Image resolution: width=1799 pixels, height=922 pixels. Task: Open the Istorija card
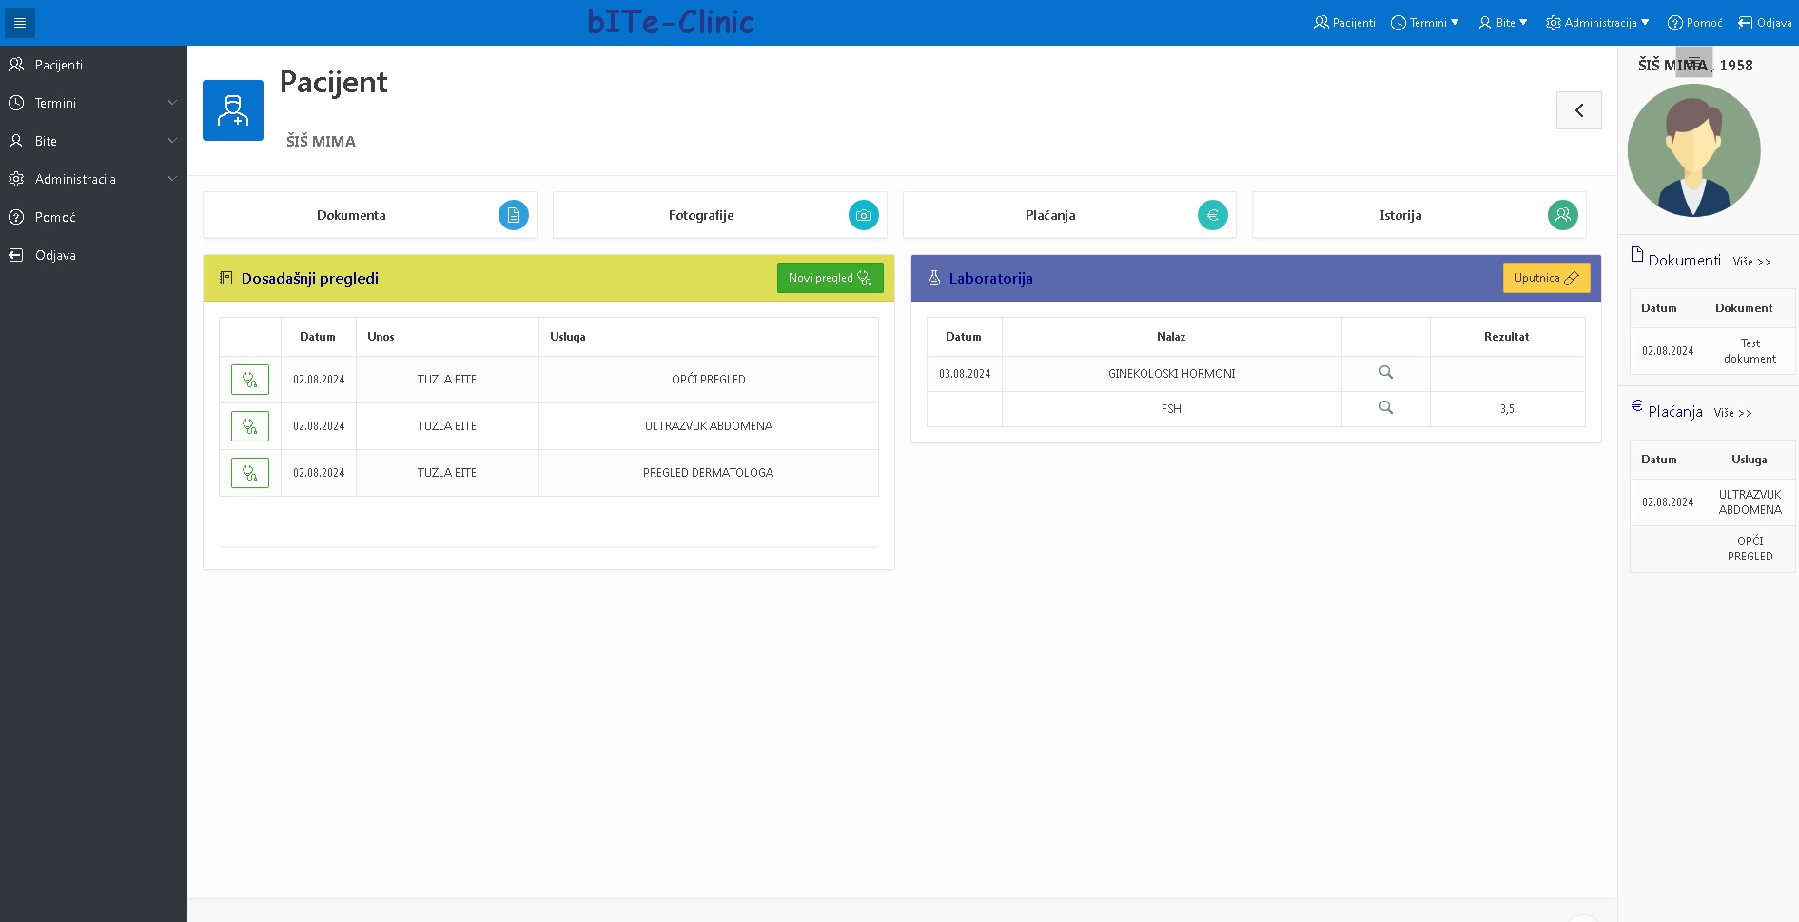tap(1419, 215)
